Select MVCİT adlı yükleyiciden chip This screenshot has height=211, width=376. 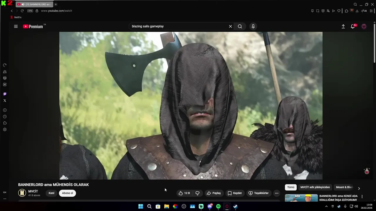(315, 187)
